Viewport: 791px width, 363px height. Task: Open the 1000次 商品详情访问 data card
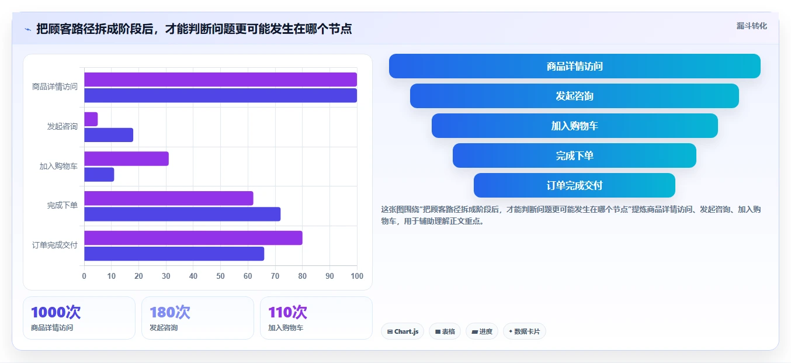79,318
